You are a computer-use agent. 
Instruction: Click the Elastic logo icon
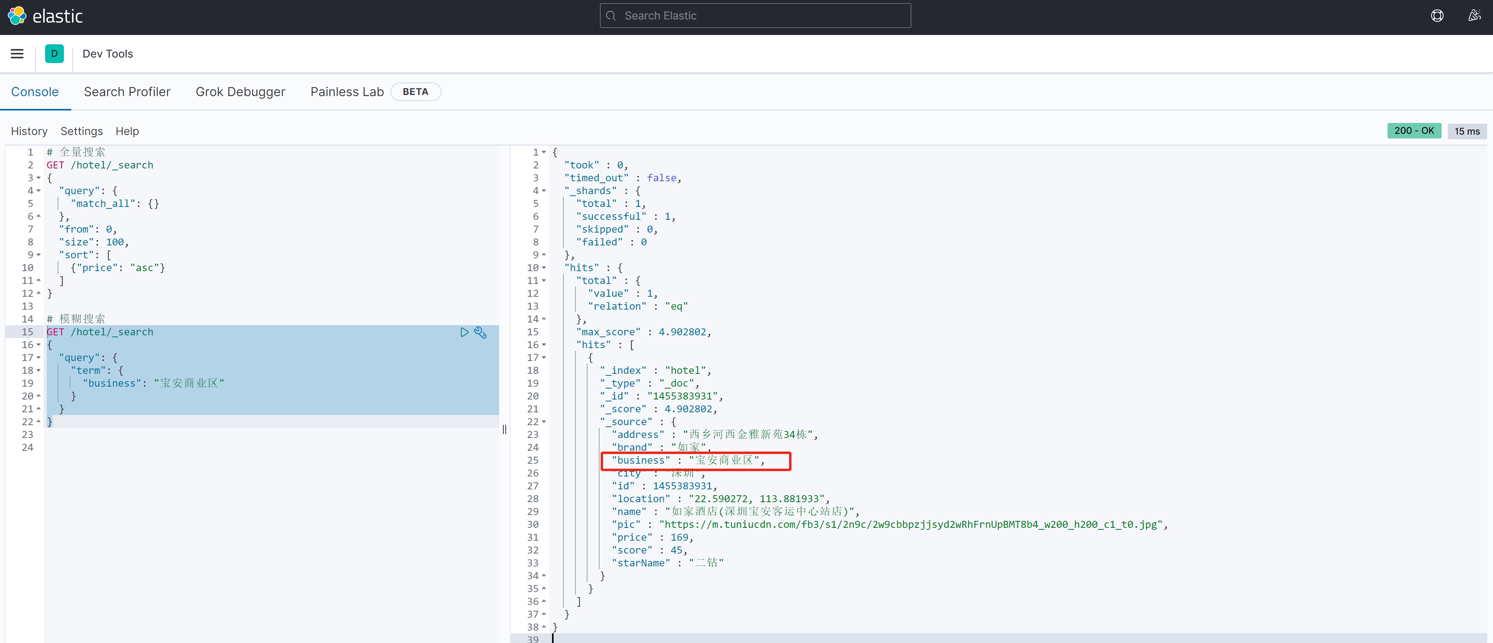(17, 16)
